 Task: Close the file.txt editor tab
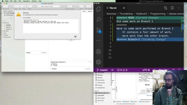pos(124,8)
